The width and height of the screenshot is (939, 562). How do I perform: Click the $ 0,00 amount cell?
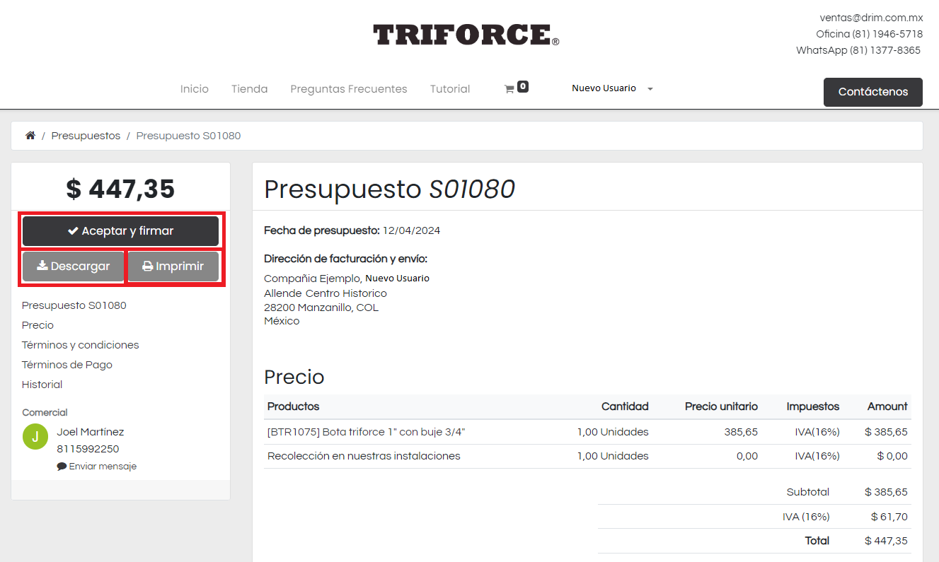(x=892, y=456)
